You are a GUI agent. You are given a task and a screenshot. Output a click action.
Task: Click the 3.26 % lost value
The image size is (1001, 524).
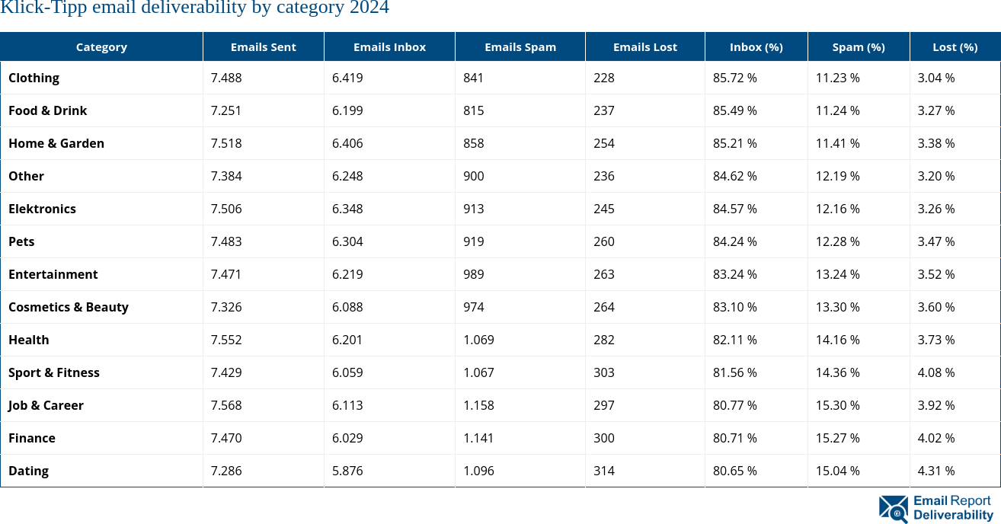click(x=936, y=209)
